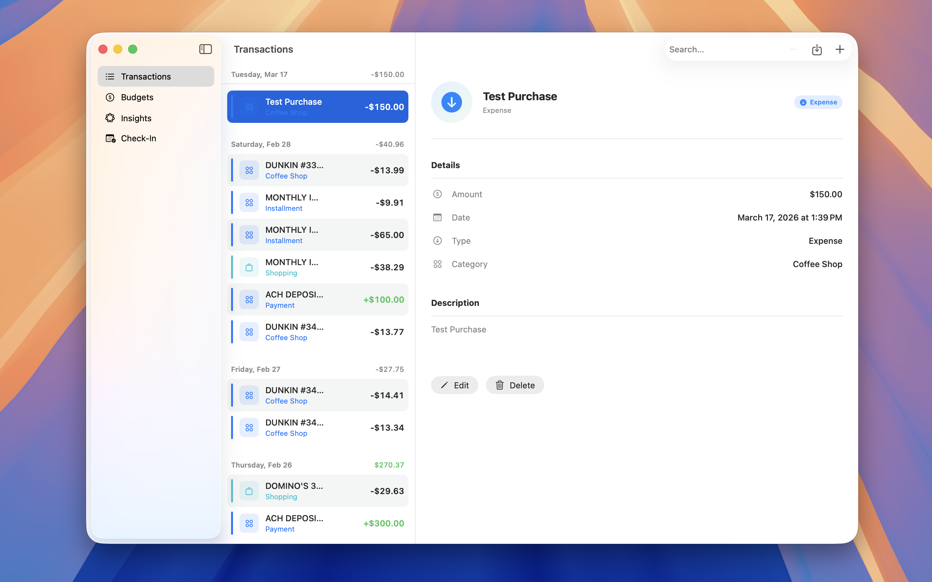932x582 pixels.
Task: Click the Transactions list icon in sidebar
Action: (110, 77)
